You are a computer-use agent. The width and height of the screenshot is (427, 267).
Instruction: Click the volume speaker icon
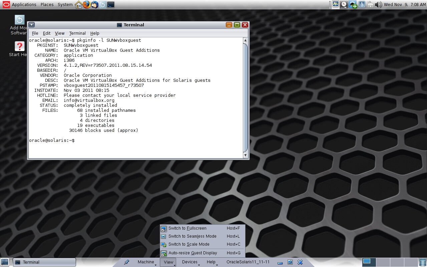coord(378,5)
